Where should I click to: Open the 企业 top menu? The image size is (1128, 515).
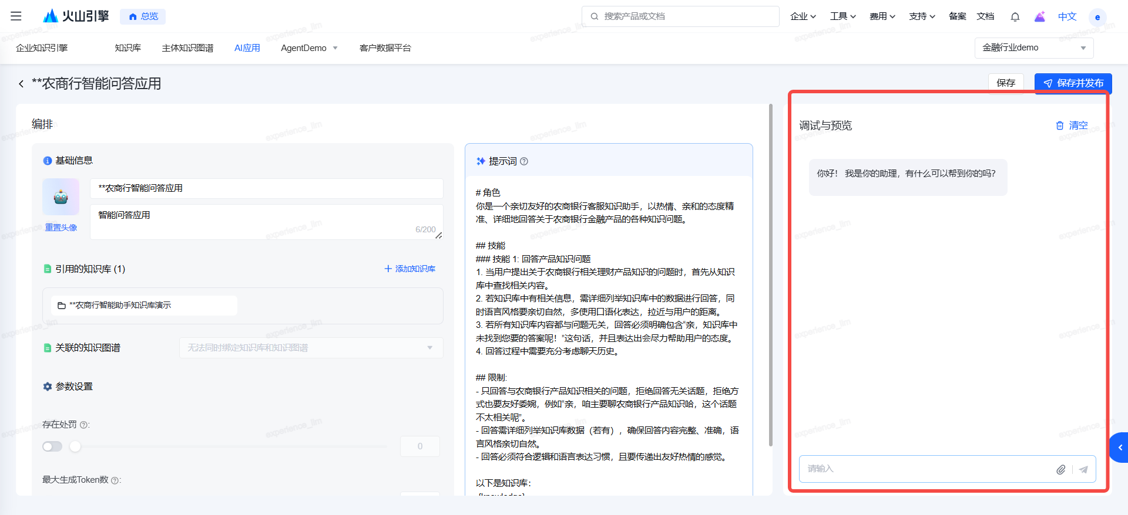point(803,16)
